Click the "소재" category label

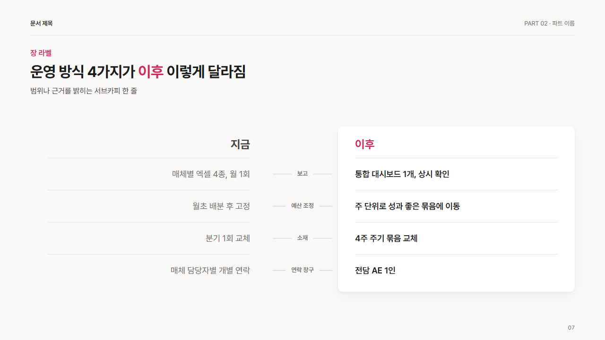(x=302, y=238)
